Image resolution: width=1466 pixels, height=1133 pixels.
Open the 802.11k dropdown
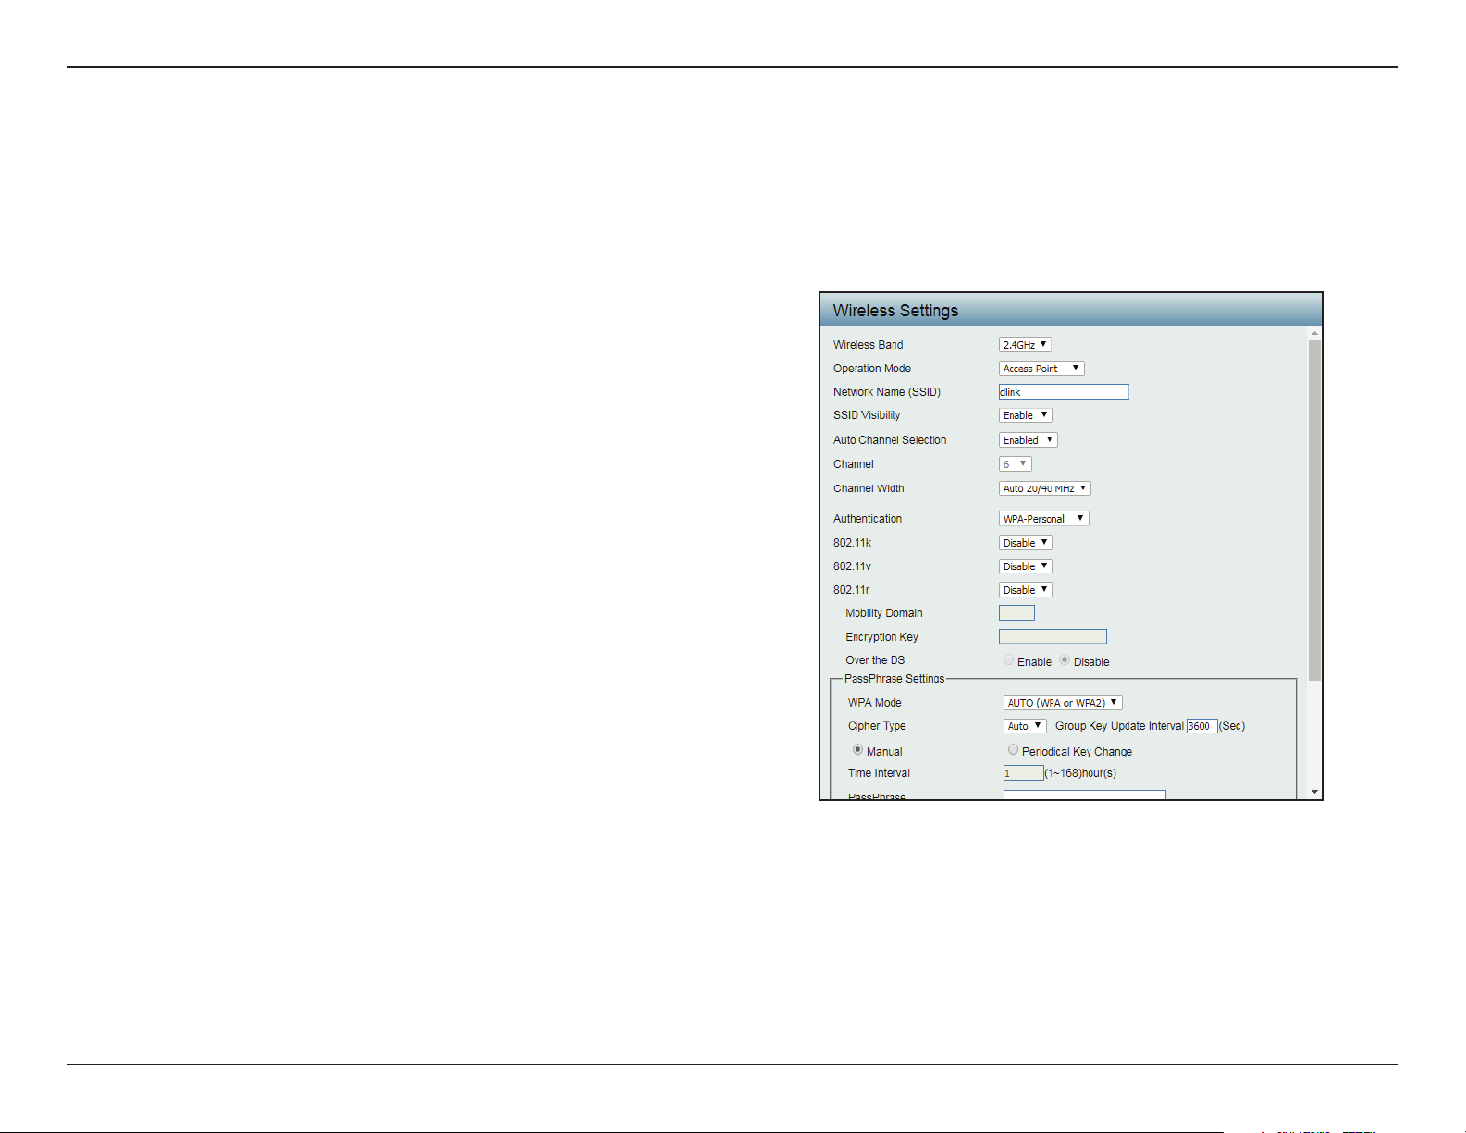point(1025,543)
